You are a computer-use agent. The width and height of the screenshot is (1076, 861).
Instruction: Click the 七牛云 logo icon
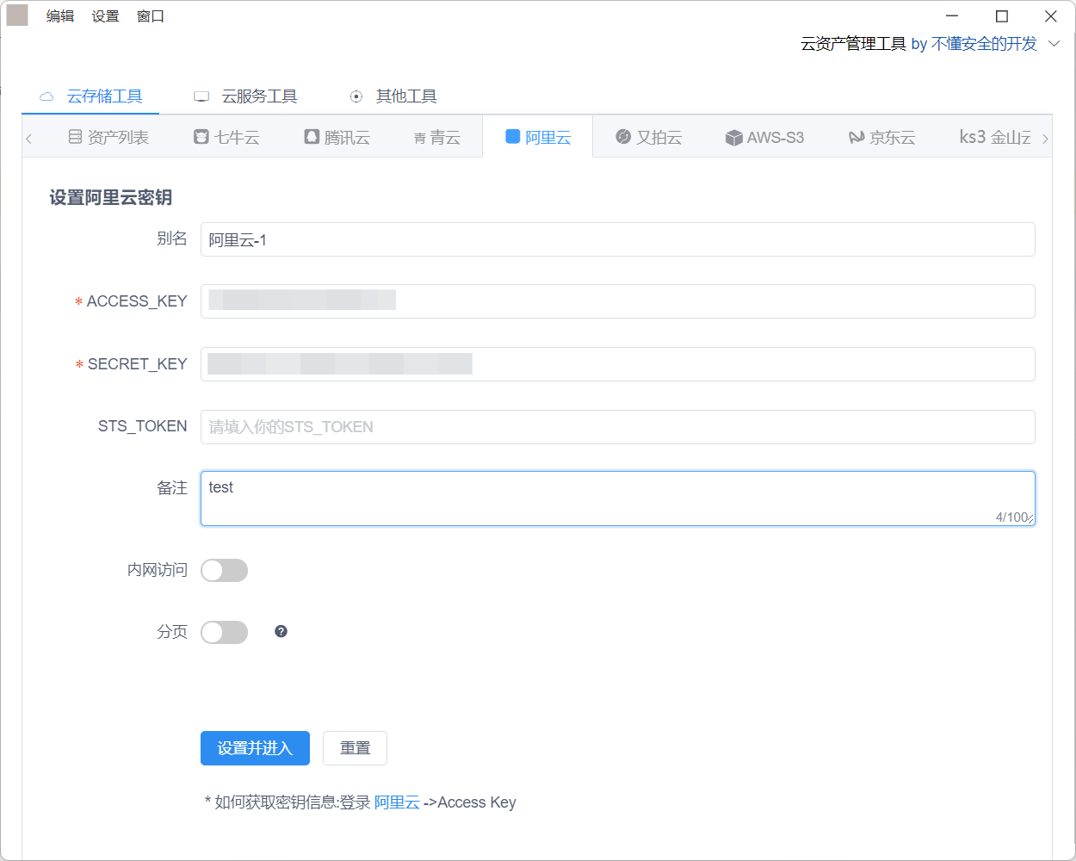tap(201, 137)
